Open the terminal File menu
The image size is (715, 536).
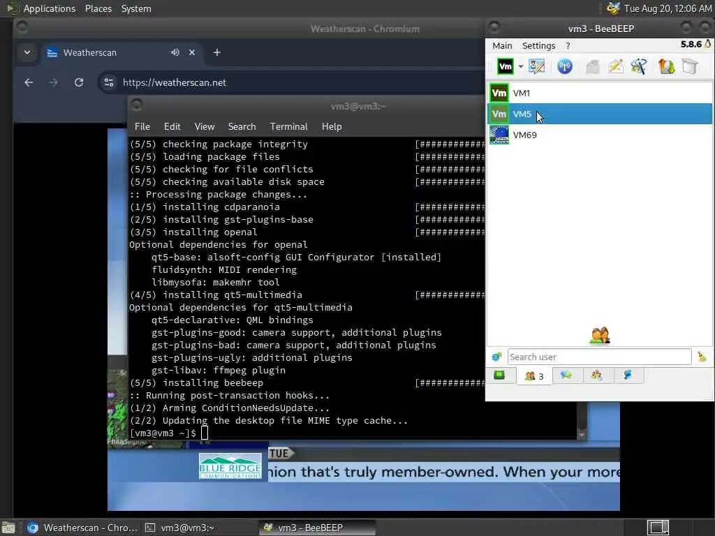tap(142, 127)
